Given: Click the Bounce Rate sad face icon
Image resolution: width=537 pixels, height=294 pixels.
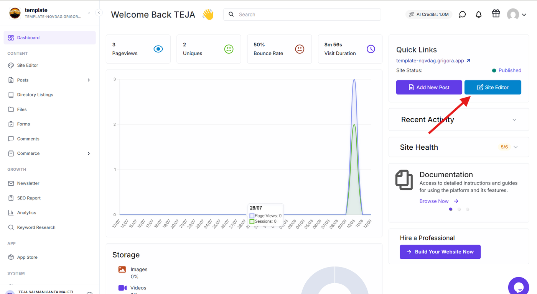Looking at the screenshot, I should click(x=300, y=49).
